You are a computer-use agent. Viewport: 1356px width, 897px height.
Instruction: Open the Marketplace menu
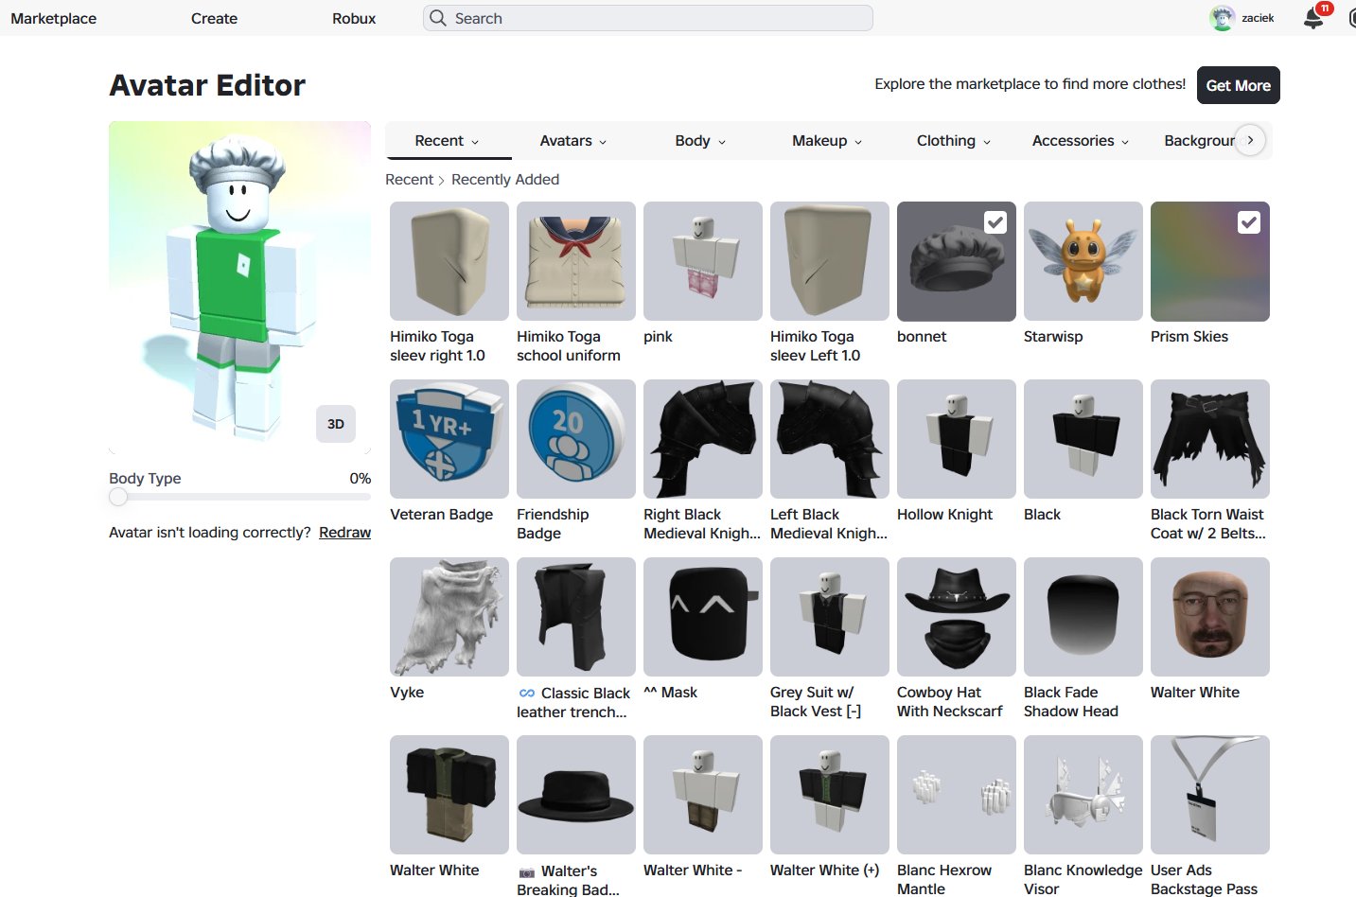tap(54, 18)
